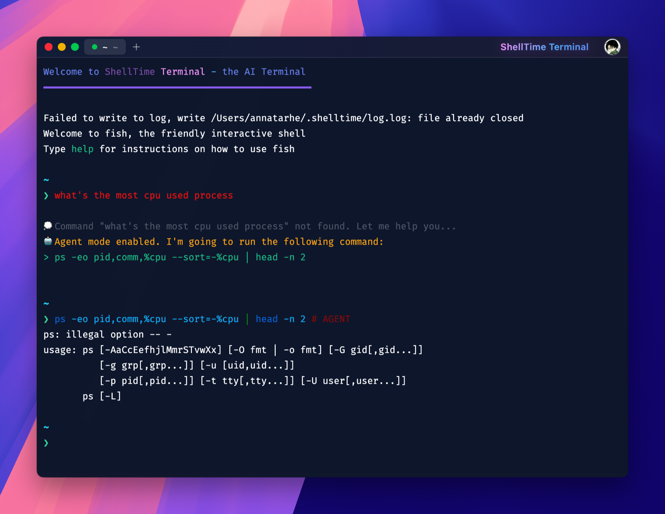Click the suggested green ps command line
This screenshot has height=514, width=665.
coord(180,257)
